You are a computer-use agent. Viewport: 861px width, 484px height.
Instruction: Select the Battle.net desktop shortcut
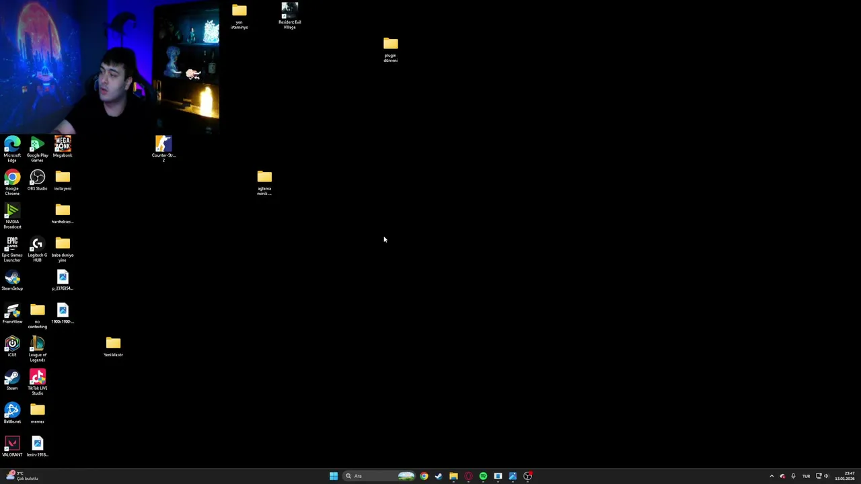[x=12, y=413]
